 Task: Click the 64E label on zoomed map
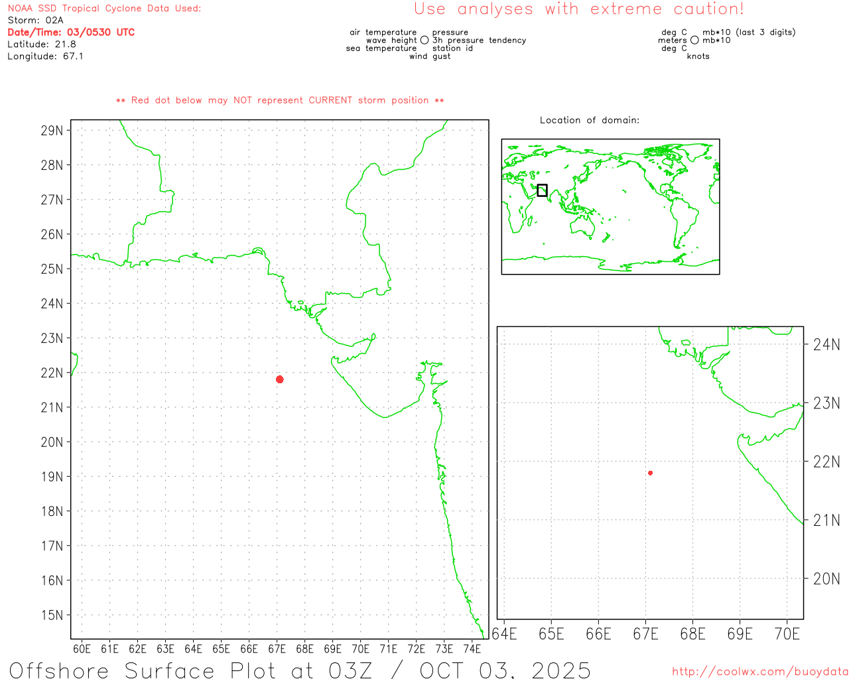[x=504, y=634]
